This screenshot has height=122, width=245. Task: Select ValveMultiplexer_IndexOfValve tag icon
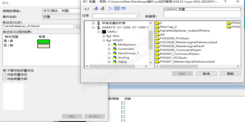[x=157, y=31]
